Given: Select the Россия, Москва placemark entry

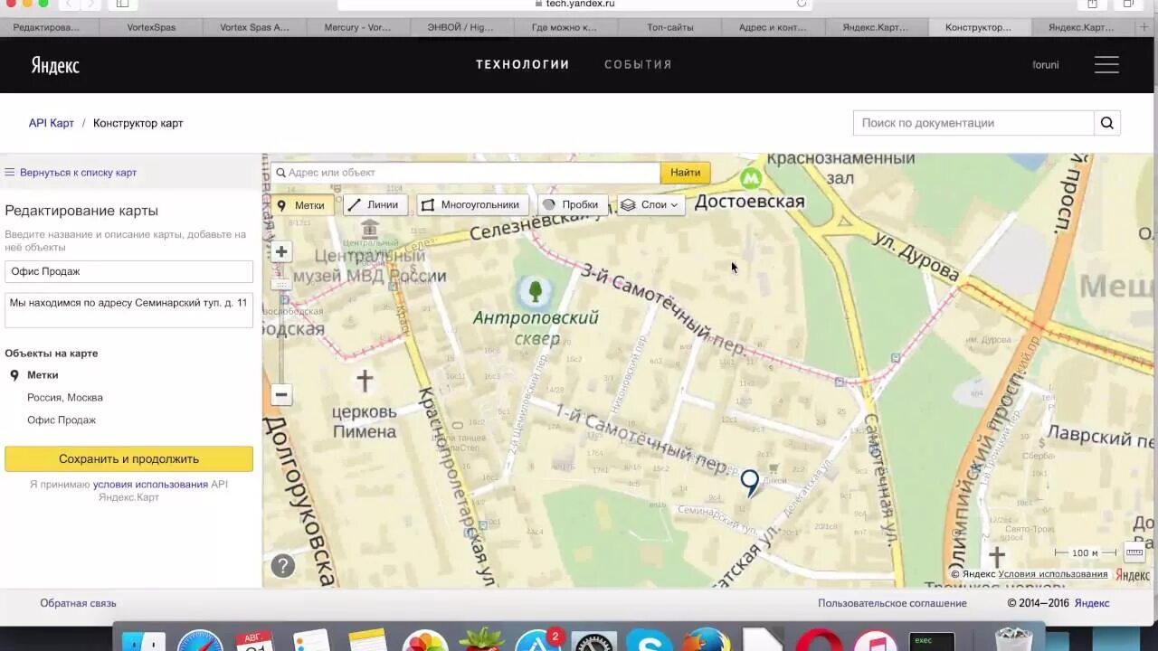Looking at the screenshot, I should pos(65,398).
